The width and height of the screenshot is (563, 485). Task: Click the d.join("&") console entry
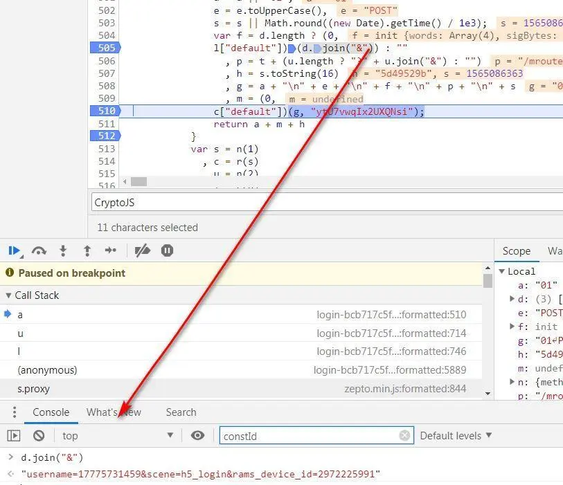click(52, 457)
